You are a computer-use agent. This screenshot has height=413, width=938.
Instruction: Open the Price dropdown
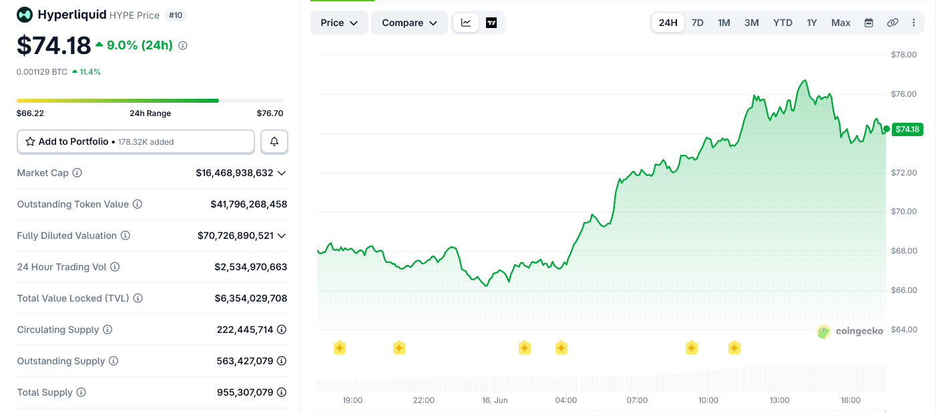point(339,23)
